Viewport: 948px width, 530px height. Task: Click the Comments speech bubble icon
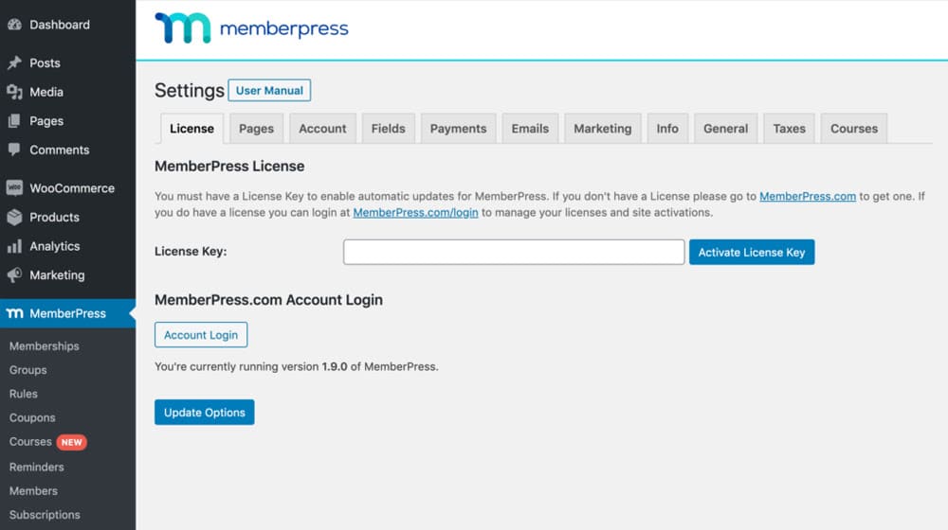(14, 150)
